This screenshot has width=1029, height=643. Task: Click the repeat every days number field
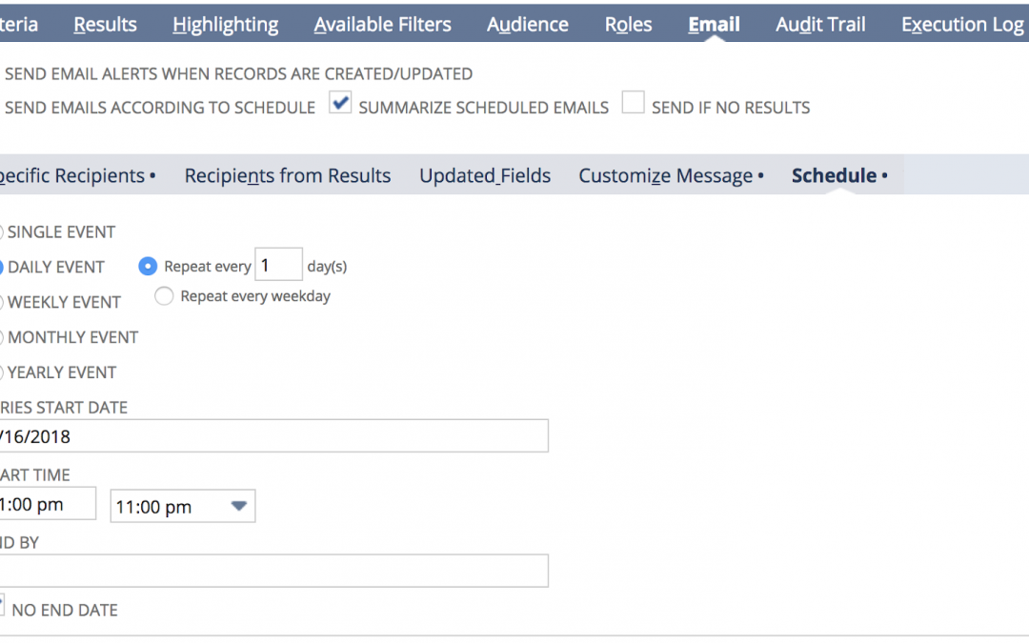278,265
